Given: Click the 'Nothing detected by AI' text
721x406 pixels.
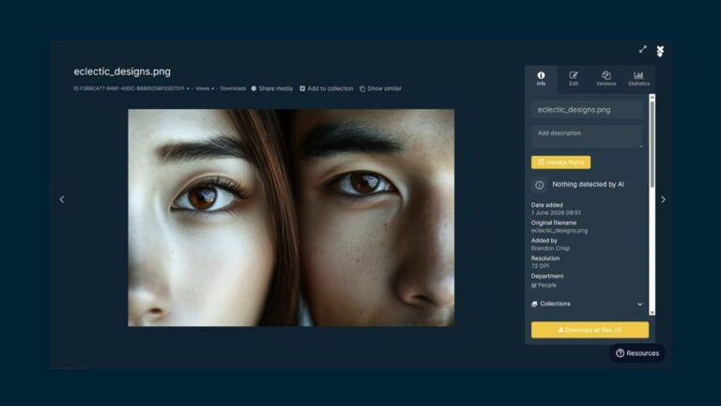Looking at the screenshot, I should [588, 184].
